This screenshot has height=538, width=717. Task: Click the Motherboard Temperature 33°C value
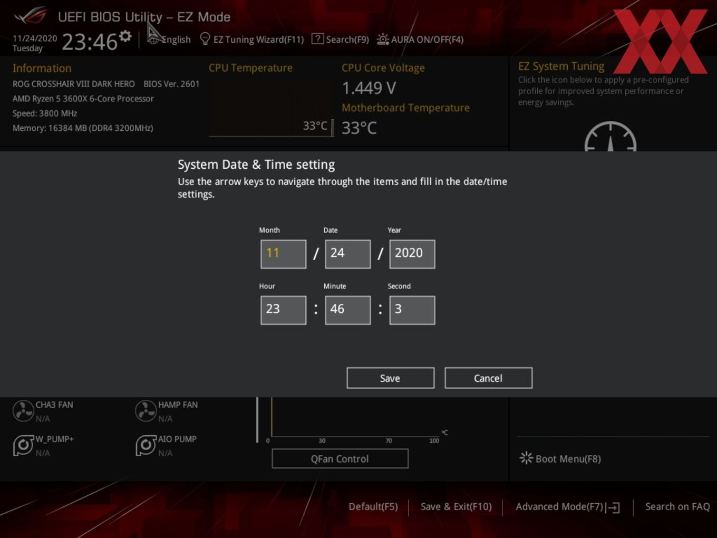[x=359, y=128]
